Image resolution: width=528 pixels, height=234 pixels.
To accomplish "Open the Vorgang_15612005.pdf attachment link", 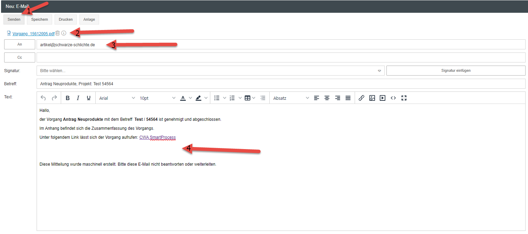I will tap(33, 34).
